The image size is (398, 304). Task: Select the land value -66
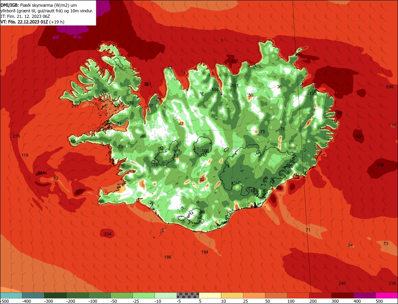(x=143, y=136)
